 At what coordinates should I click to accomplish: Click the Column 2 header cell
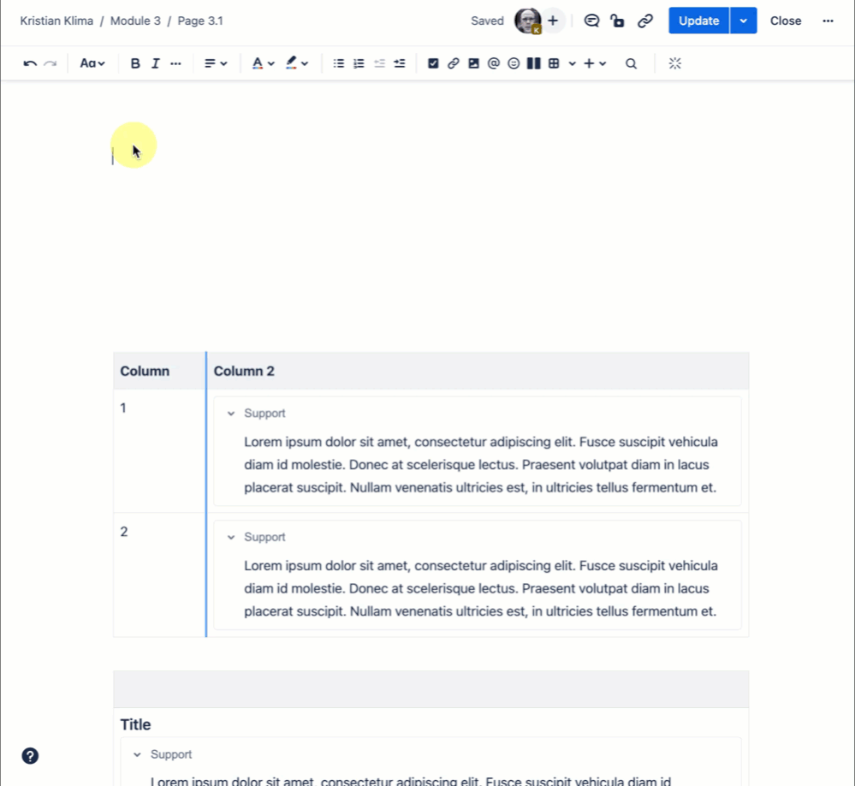pyautogui.click(x=478, y=371)
